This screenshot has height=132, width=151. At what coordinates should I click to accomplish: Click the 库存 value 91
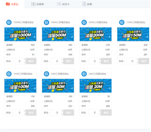tap(33, 55)
